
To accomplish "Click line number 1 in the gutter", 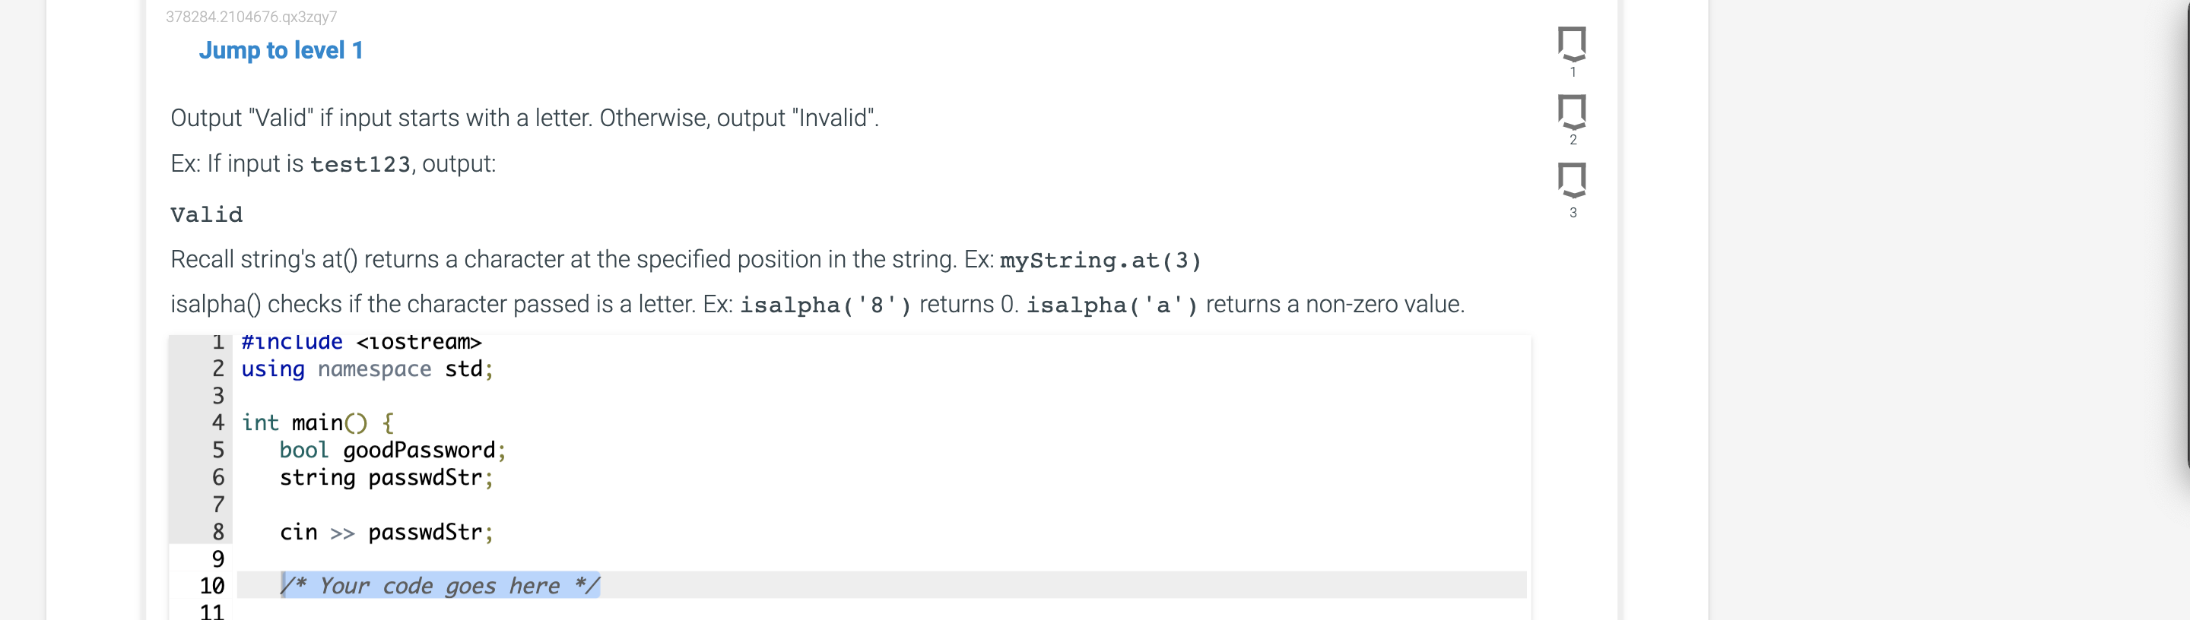I will tap(217, 341).
